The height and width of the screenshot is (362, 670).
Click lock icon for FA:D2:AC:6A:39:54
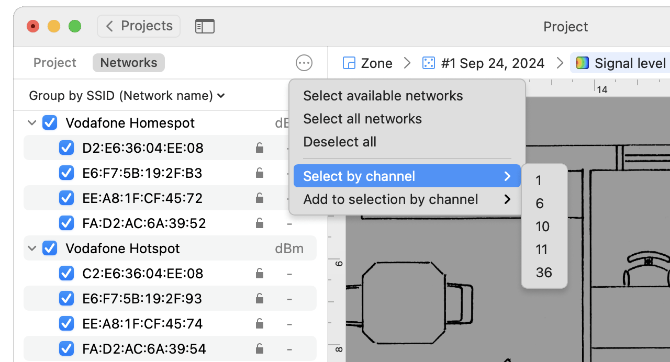pyautogui.click(x=259, y=349)
